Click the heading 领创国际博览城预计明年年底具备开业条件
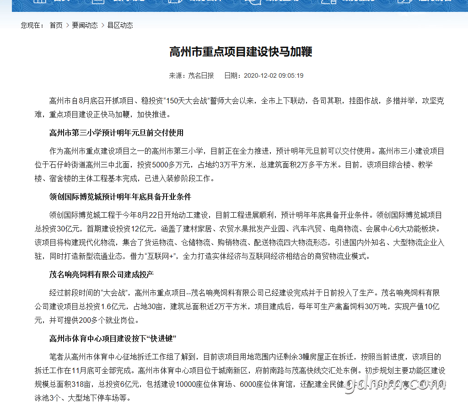Viewport: 468px width, 412px height. tap(120, 197)
